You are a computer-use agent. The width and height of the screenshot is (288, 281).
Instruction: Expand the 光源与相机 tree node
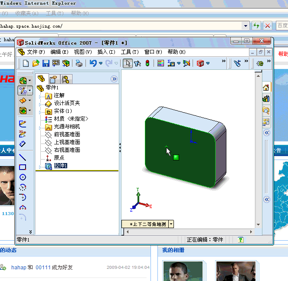click(40, 128)
